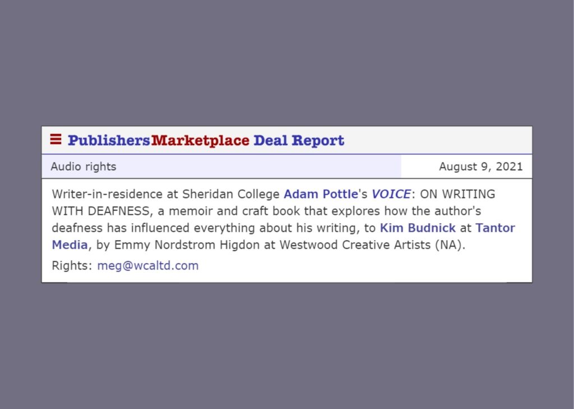Click the meg@wcaltd.com email link
This screenshot has width=574, height=409.
148,266
